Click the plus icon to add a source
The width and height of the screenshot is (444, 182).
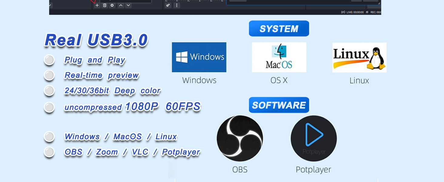(x=97, y=5)
